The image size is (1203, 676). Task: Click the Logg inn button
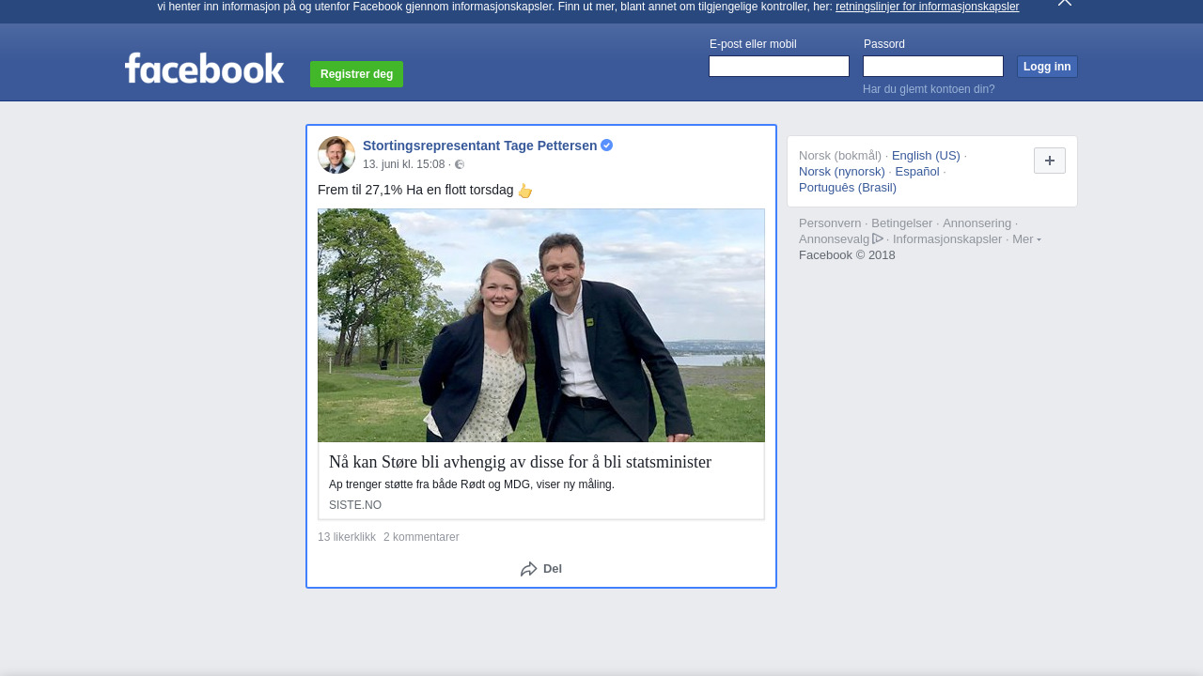click(x=1047, y=67)
